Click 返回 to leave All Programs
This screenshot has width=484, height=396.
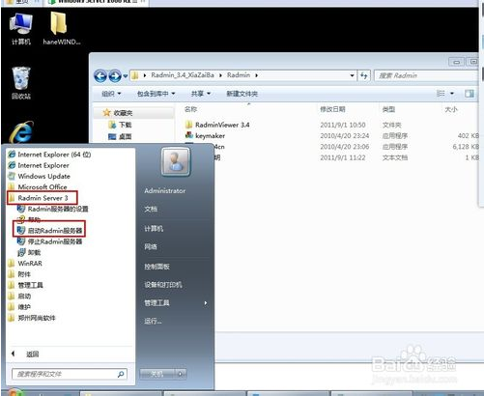[25, 354]
